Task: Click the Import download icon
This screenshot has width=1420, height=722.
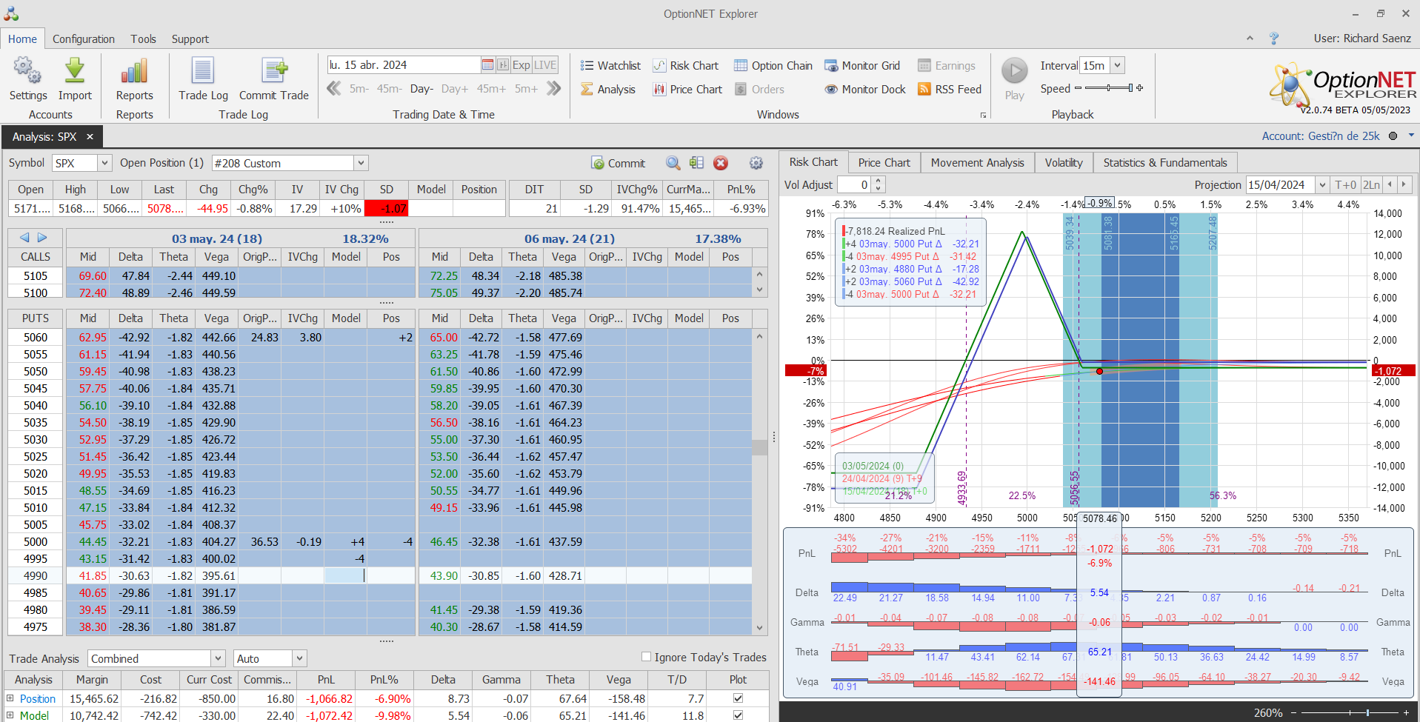Action: coord(75,72)
